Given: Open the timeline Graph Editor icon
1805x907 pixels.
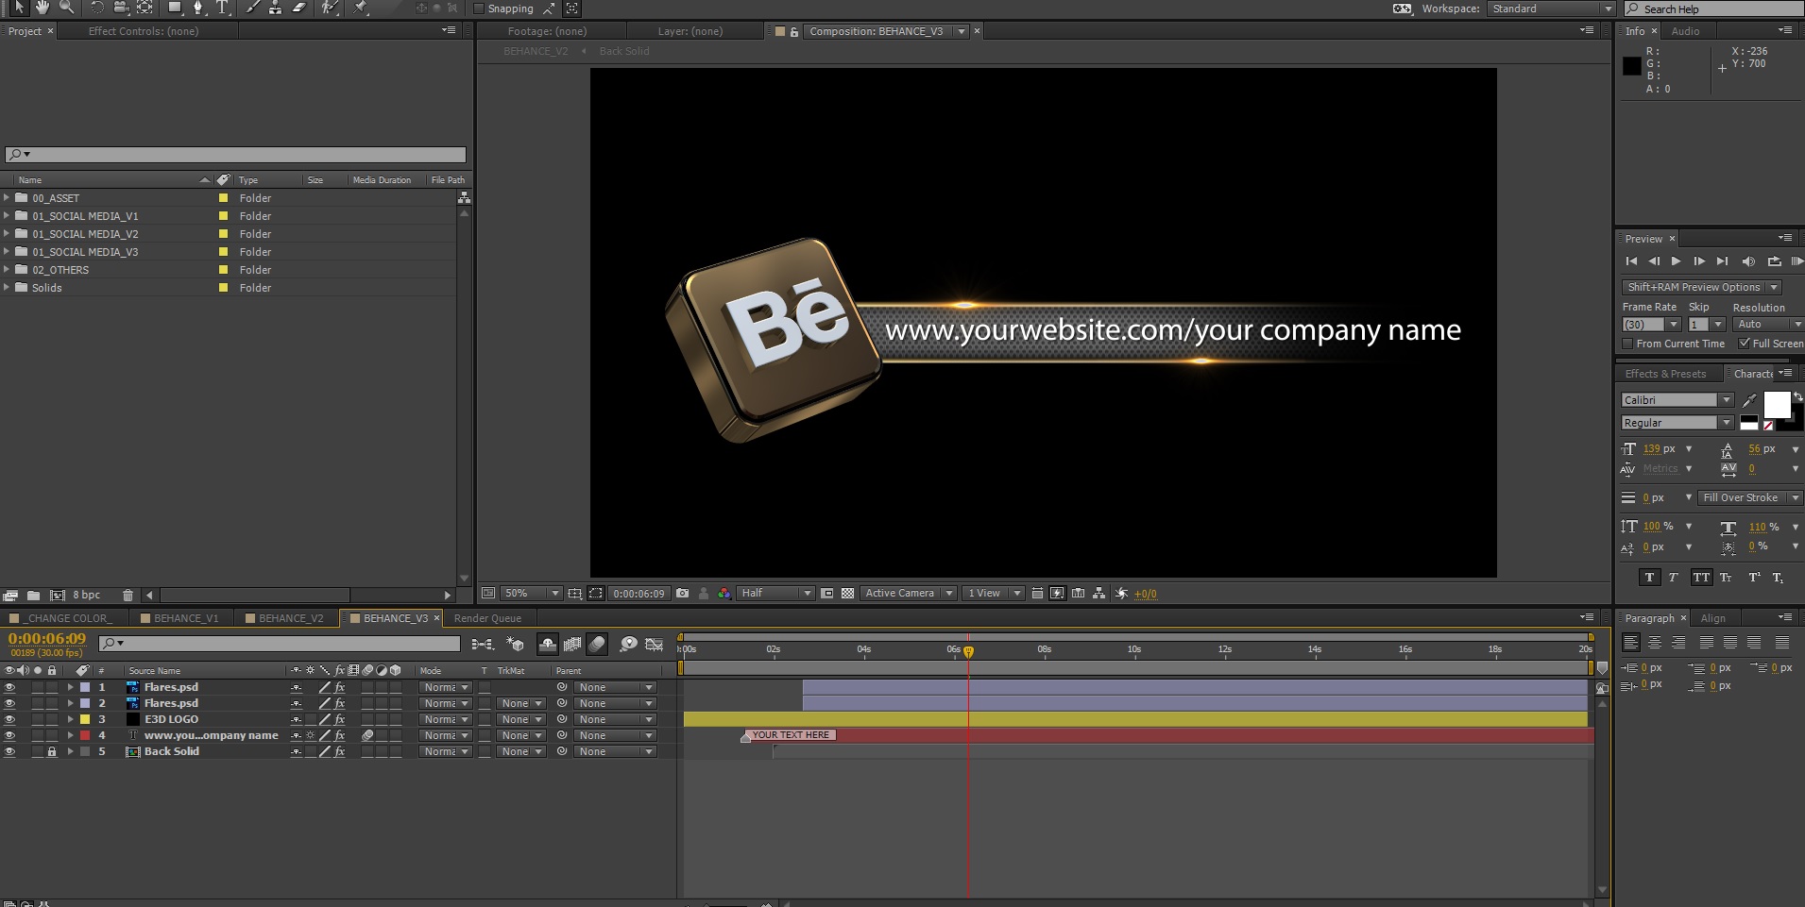Looking at the screenshot, I should (x=654, y=644).
